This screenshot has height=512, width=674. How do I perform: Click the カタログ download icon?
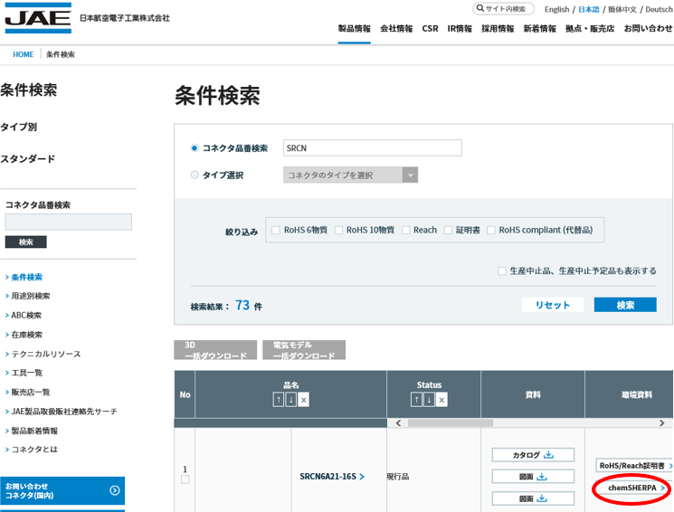tap(548, 454)
